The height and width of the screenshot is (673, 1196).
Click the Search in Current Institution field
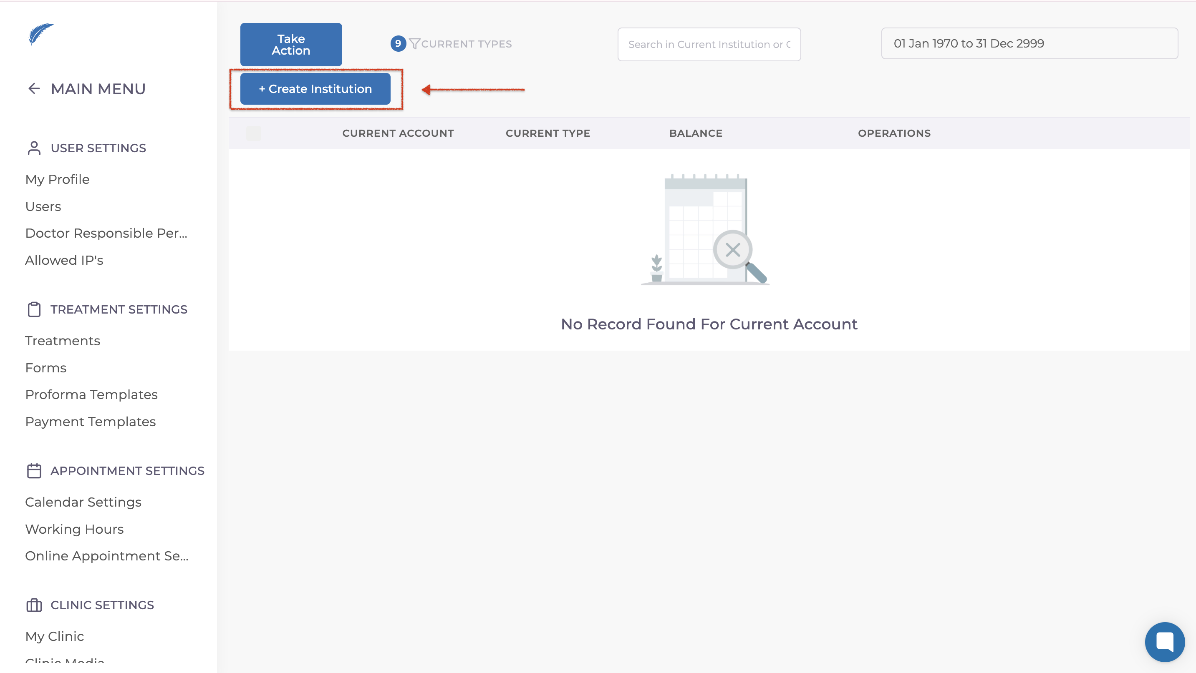pyautogui.click(x=709, y=45)
